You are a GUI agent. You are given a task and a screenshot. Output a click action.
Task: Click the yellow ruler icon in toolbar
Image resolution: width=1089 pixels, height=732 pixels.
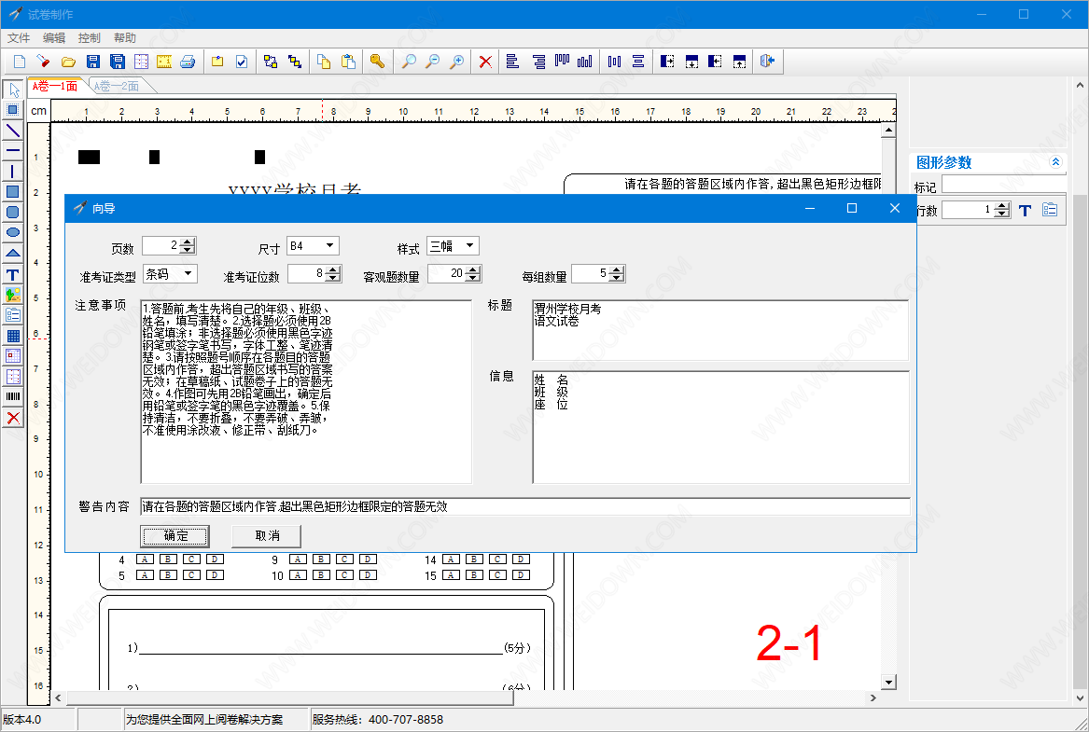coord(164,62)
